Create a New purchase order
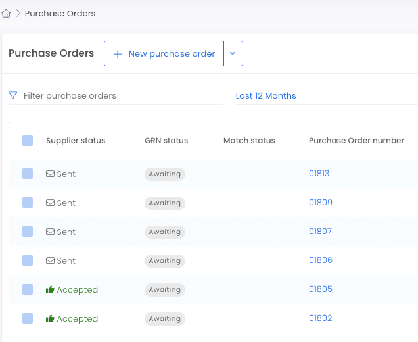The height and width of the screenshot is (342, 418). click(164, 54)
